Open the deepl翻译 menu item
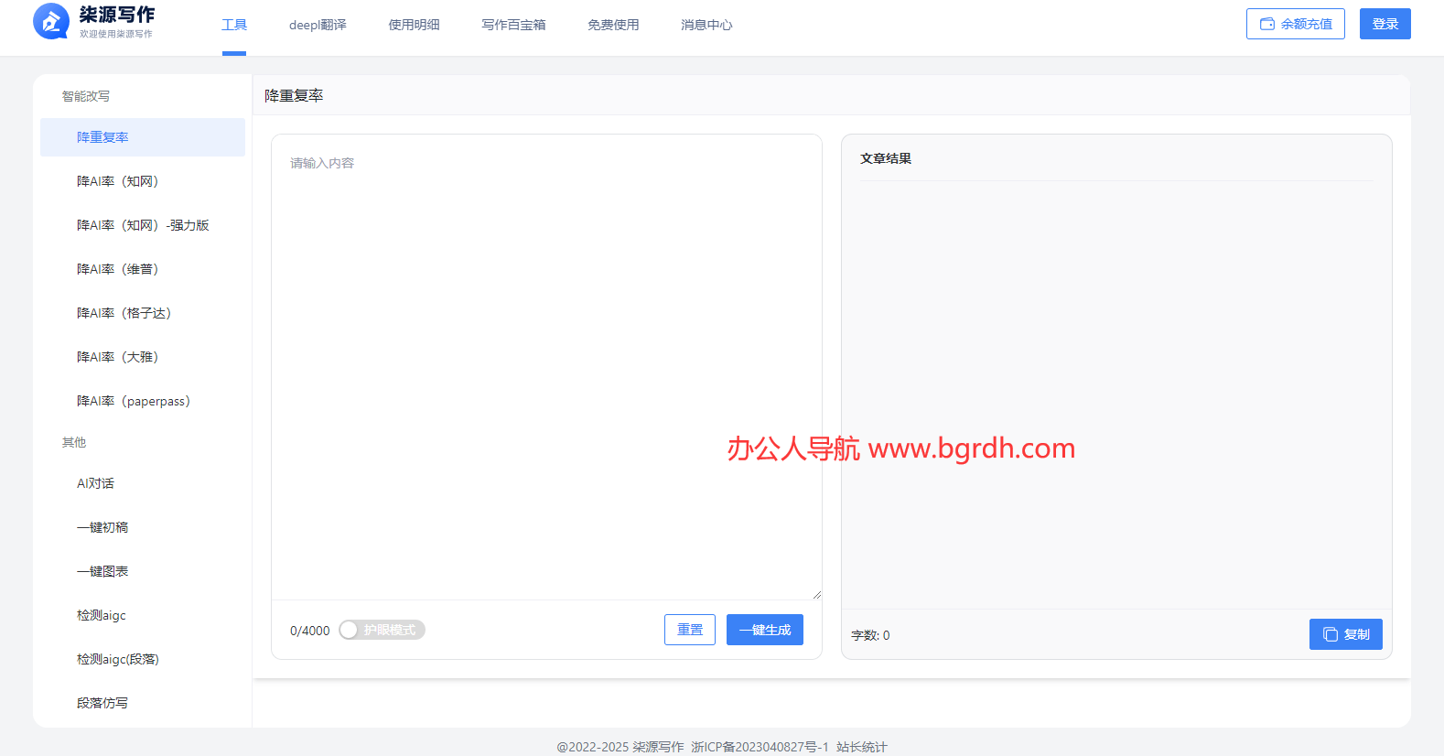Viewport: 1444px width, 756px height. coord(318,25)
